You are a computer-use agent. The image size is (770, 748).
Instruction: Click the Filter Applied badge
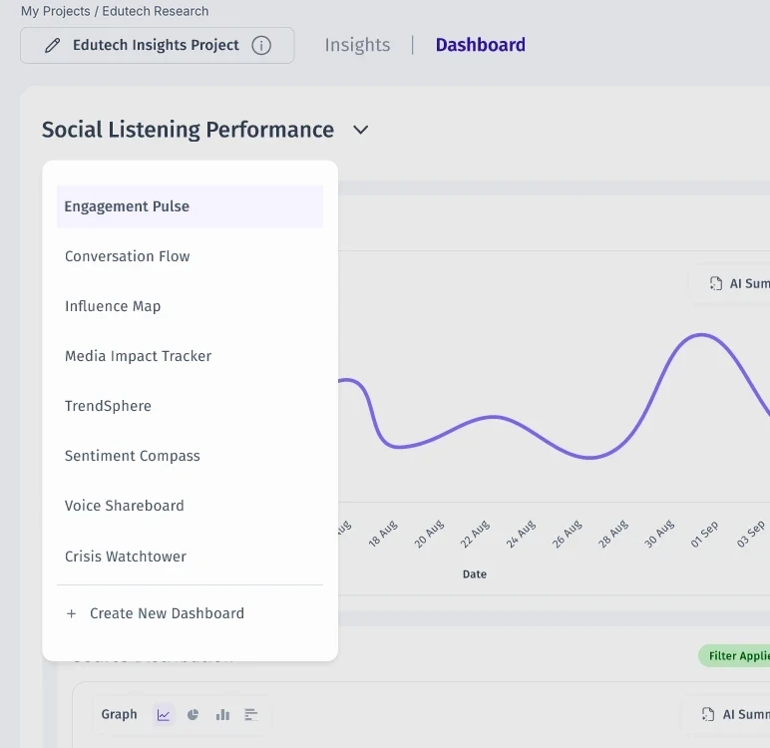click(x=734, y=655)
